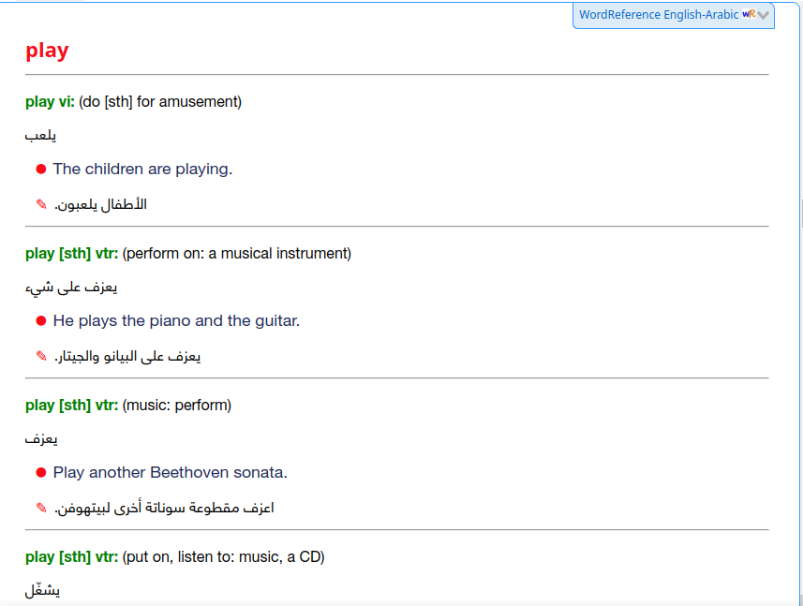This screenshot has height=606, width=803.
Task: Click the pencil icon next to "يعزف على البيانو والجيتار"
Action: pos(39,356)
